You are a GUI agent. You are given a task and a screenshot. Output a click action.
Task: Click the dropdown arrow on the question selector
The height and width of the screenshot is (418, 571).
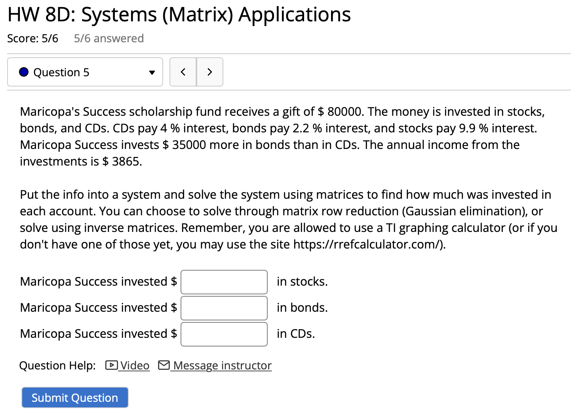pyautogui.click(x=152, y=72)
